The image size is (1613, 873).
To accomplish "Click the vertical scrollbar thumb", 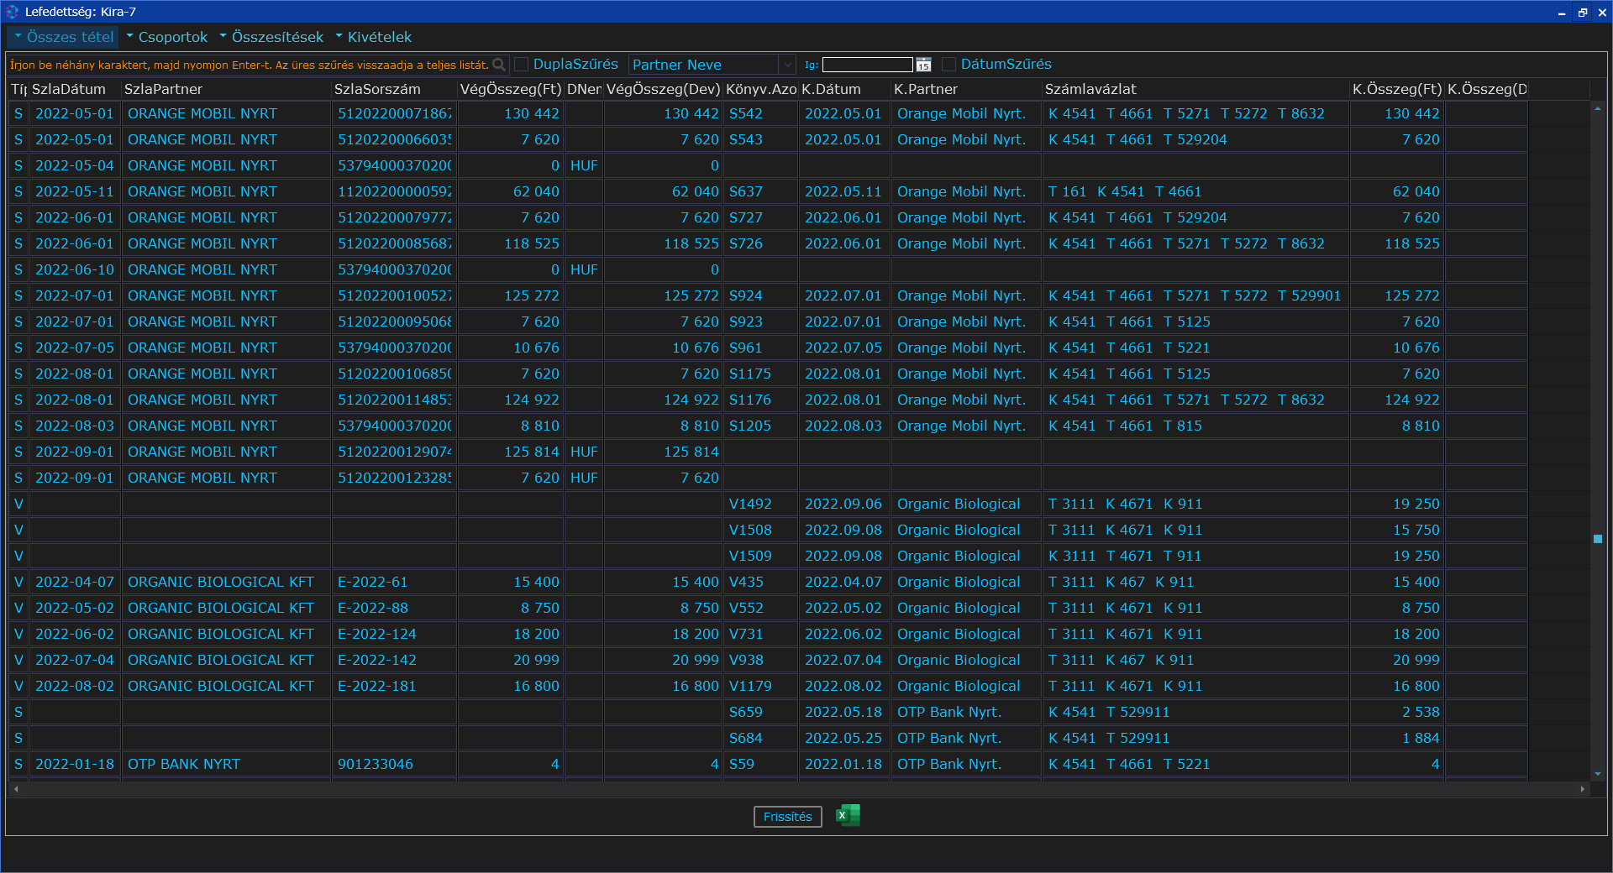I will pyautogui.click(x=1597, y=539).
